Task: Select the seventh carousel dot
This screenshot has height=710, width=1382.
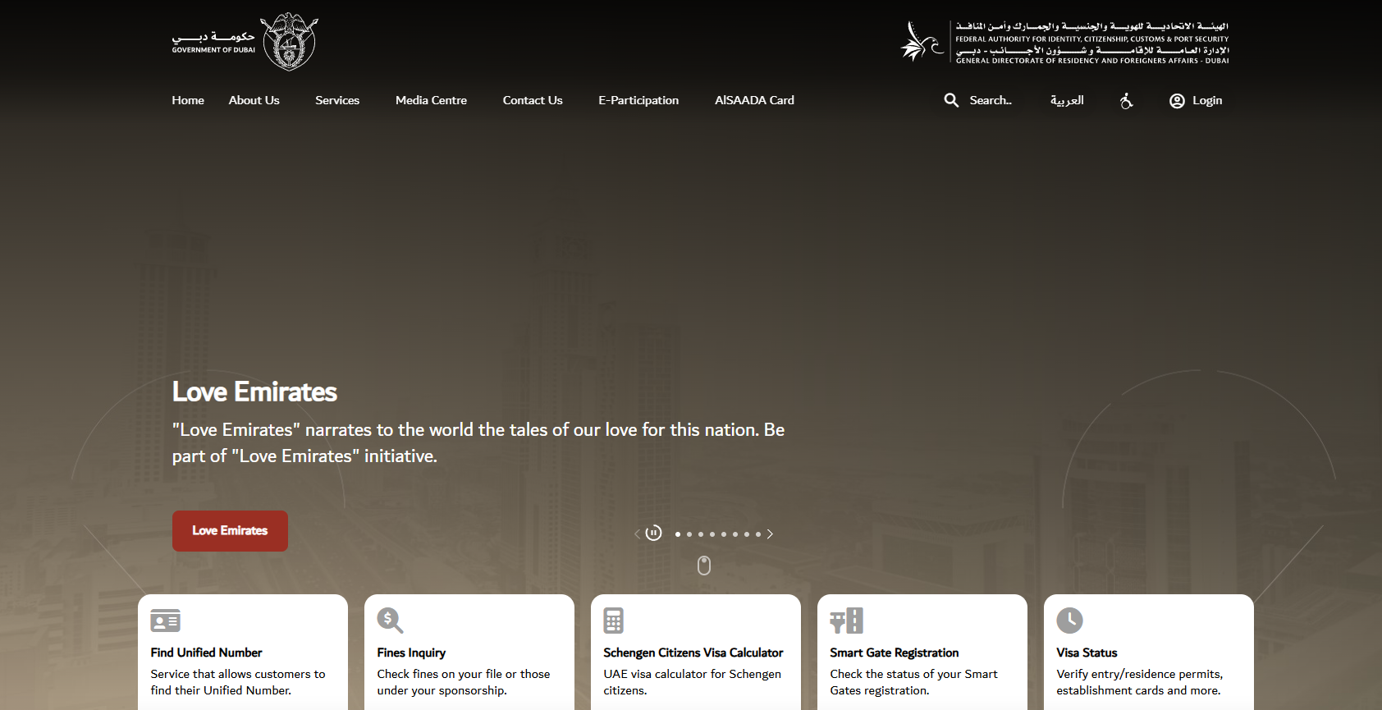Action: [747, 534]
